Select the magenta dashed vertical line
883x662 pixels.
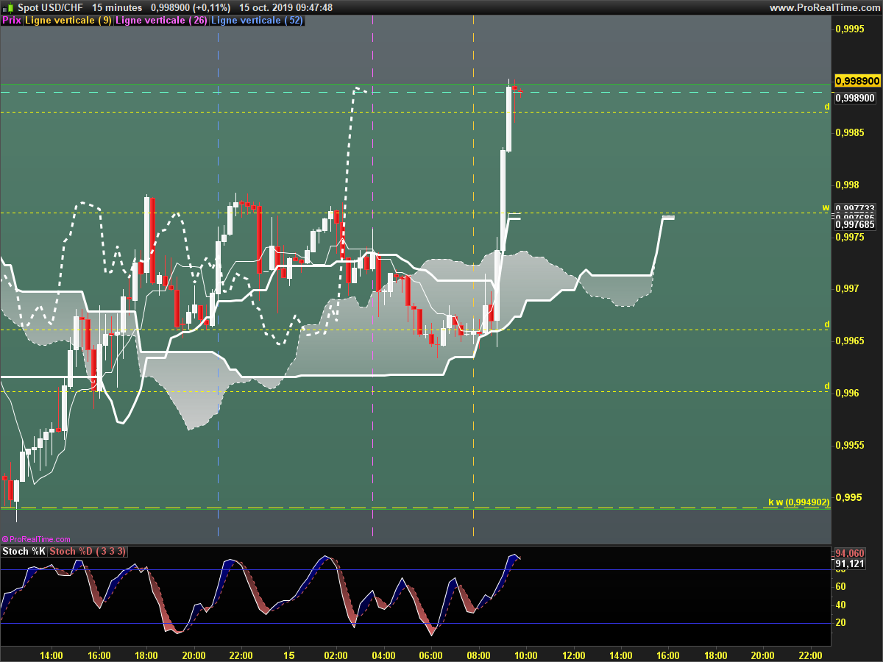(x=373, y=280)
